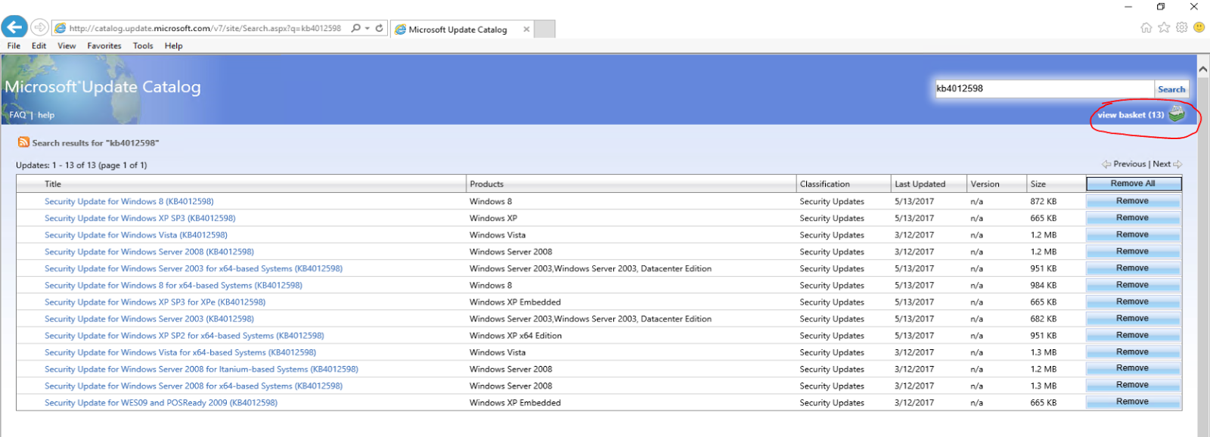This screenshot has width=1210, height=437.
Task: Click the Favorites star icon
Action: [x=1164, y=27]
